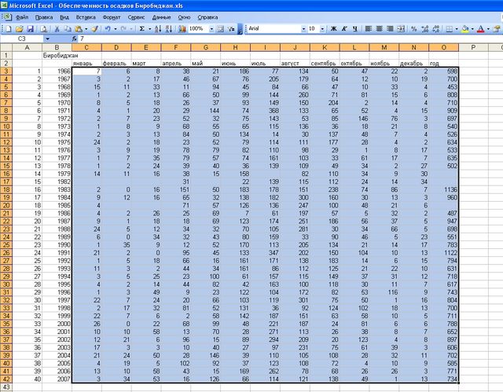Open a file using the folder icon
Viewport: 503px width, 392px height.
(x=19, y=29)
